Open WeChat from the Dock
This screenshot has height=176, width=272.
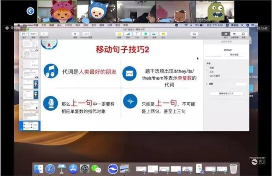coord(96,168)
